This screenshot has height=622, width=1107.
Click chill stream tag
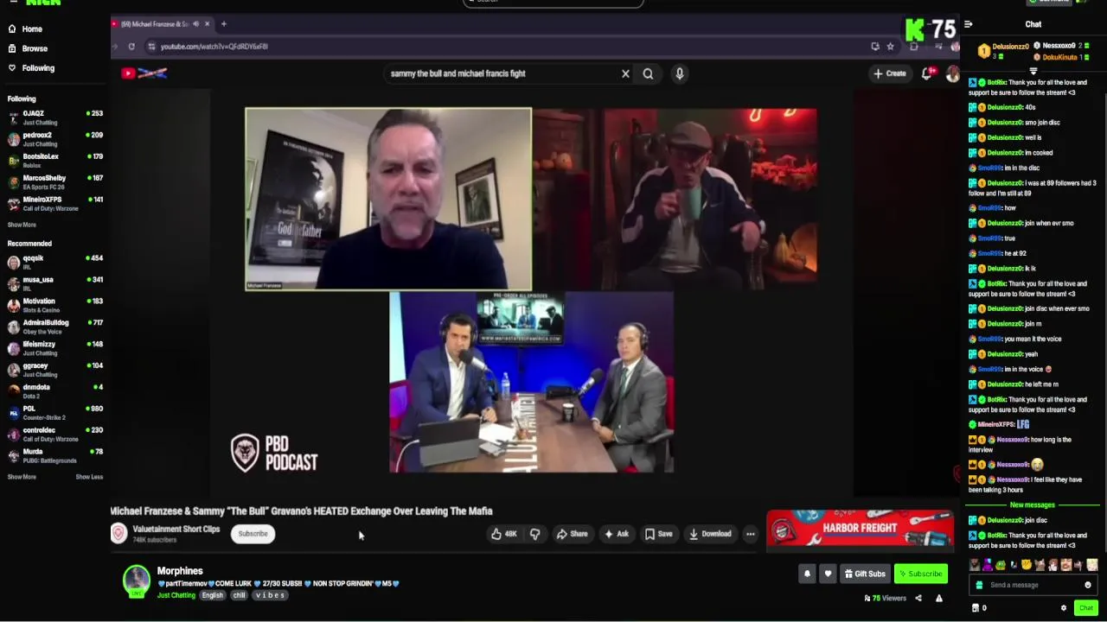(239, 595)
